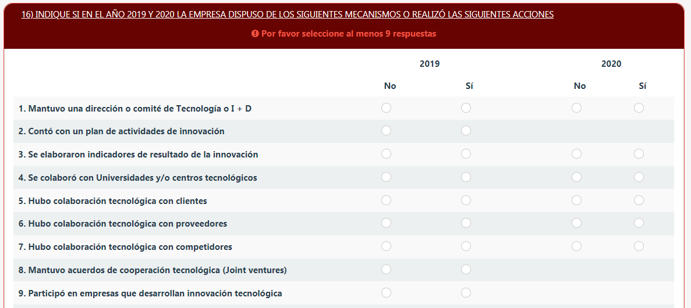The image size is (691, 308).
Task: Select Sí 2019 for colaboración con competidores
Action: 466,246
